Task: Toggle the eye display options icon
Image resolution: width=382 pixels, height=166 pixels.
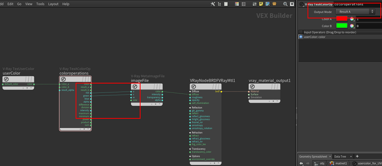Action: click(x=292, y=4)
